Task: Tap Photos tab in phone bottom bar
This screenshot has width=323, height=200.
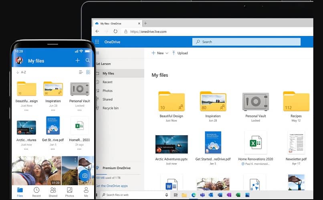Action: point(70,192)
